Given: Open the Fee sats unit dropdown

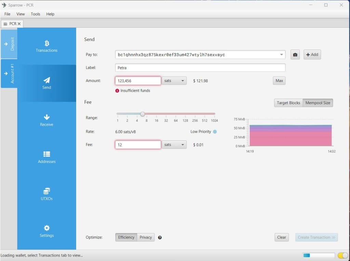Looking at the screenshot, I should coord(174,144).
